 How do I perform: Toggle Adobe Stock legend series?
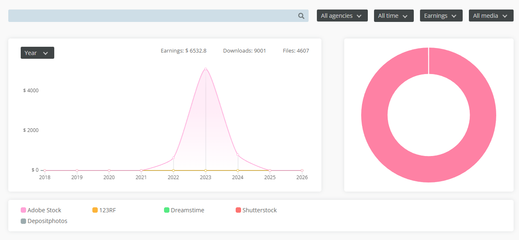[x=44, y=210]
